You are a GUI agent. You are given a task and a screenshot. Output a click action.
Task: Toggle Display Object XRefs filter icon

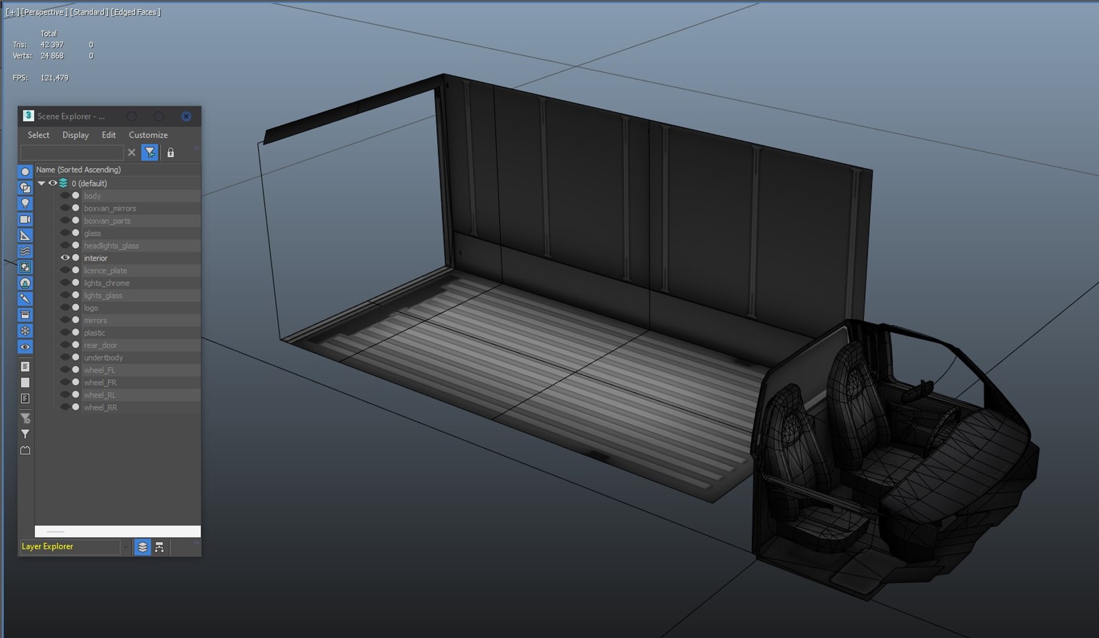coord(25,284)
